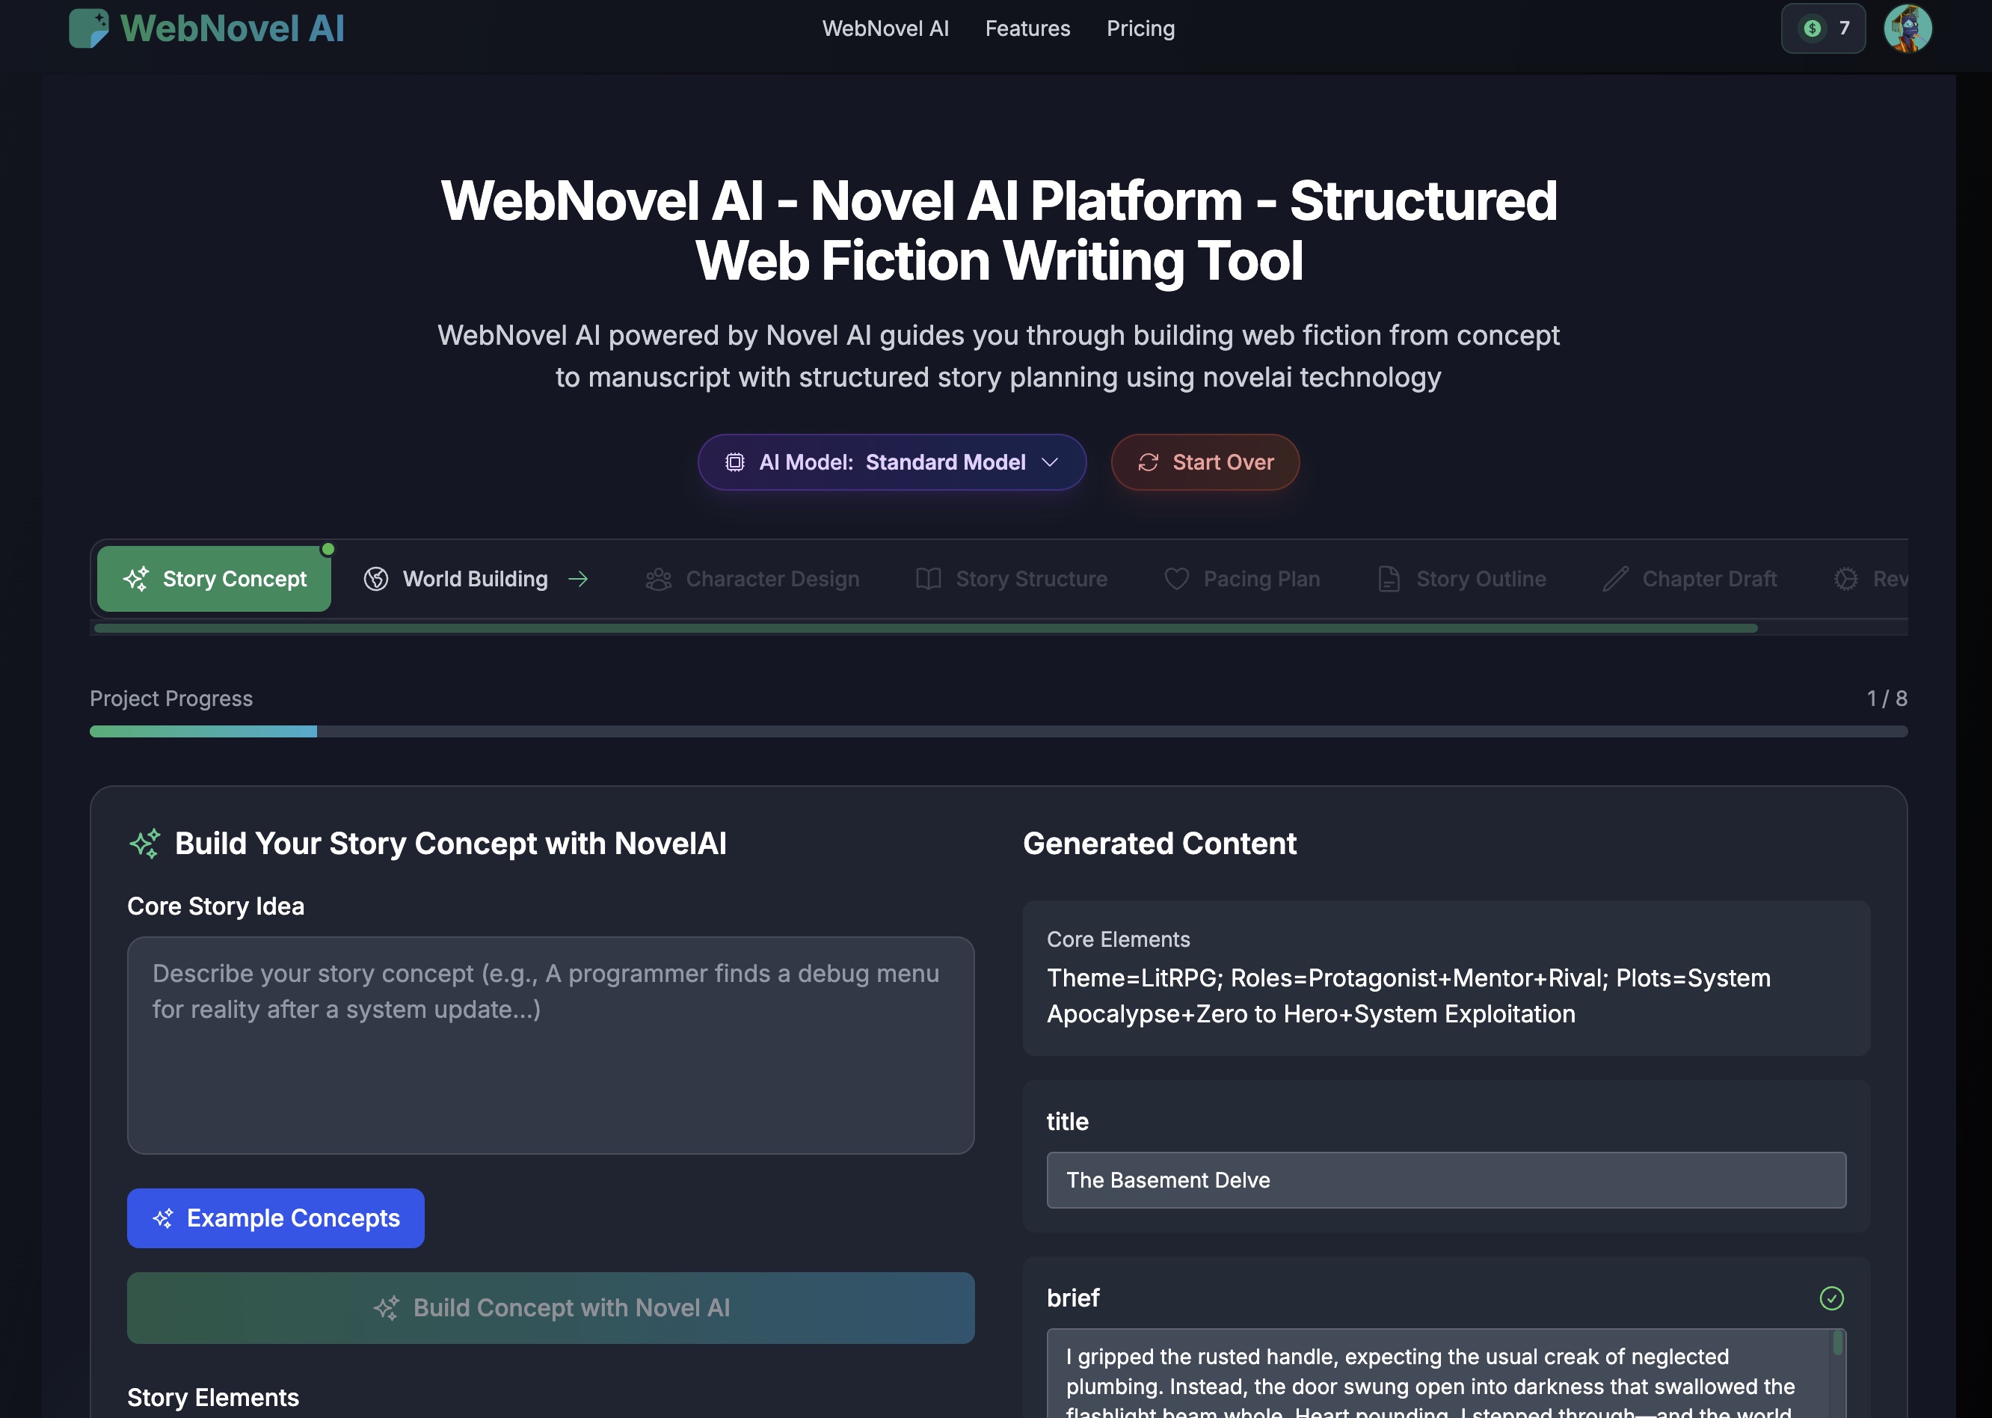
Task: Click the title field The Basement Delve
Action: 1446,1179
